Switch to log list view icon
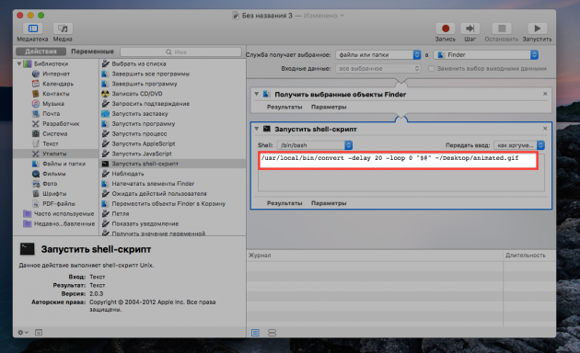The image size is (580, 353). pos(255,333)
